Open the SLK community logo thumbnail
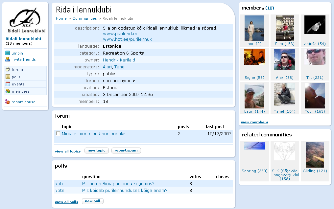 tap(285, 151)
